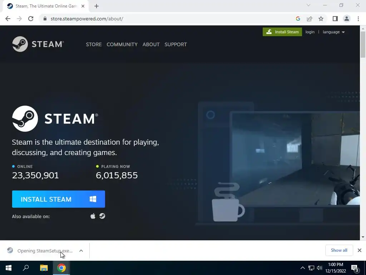This screenshot has height=275, width=366.
Task: Open the network tray icon
Action: click(x=311, y=268)
